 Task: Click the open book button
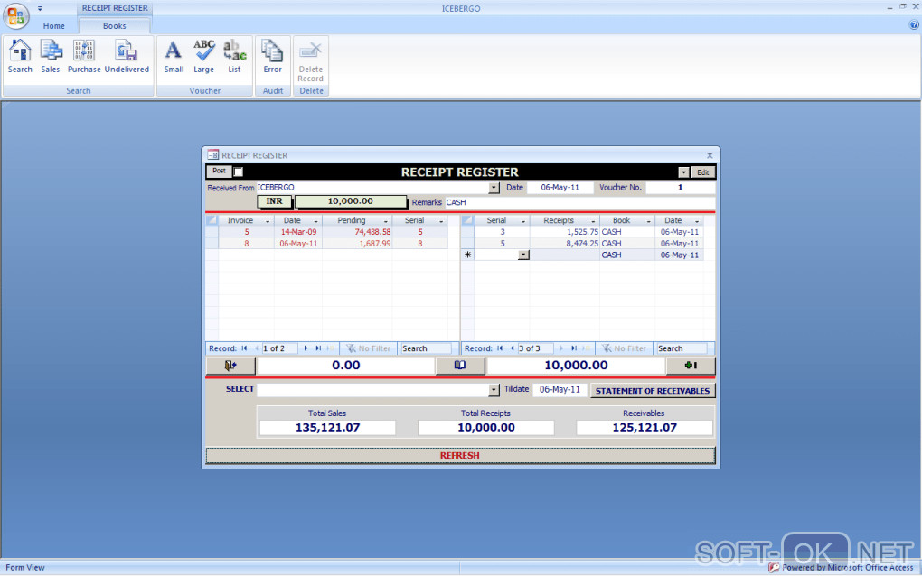(x=460, y=366)
